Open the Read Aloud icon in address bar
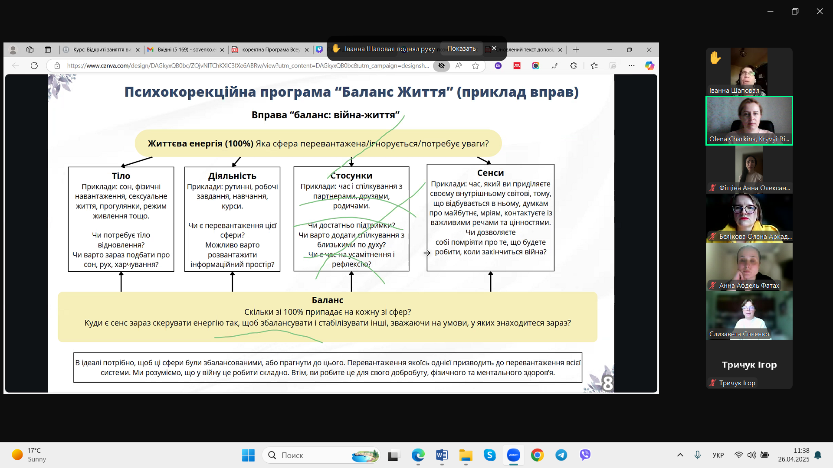The height and width of the screenshot is (468, 833). (x=459, y=65)
